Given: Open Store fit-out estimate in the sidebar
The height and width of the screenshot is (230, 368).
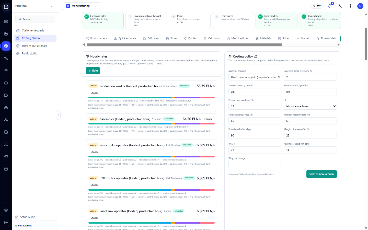Looking at the screenshot, I should (35, 46).
